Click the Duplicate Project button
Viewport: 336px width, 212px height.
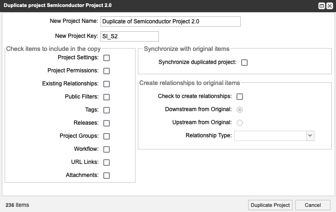pyautogui.click(x=270, y=205)
